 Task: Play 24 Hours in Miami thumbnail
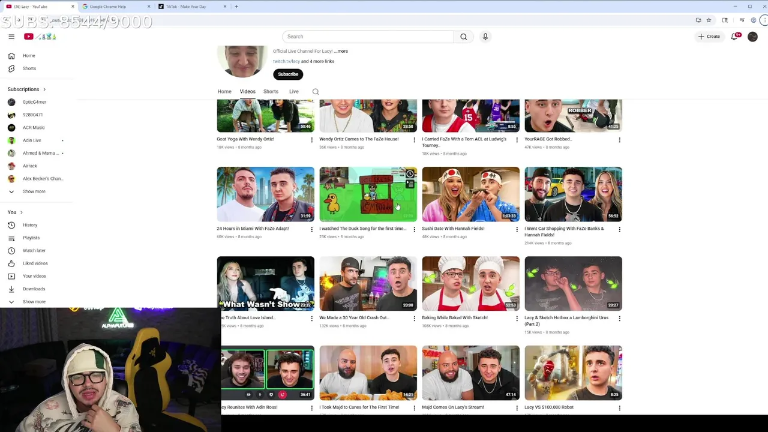[x=265, y=194]
